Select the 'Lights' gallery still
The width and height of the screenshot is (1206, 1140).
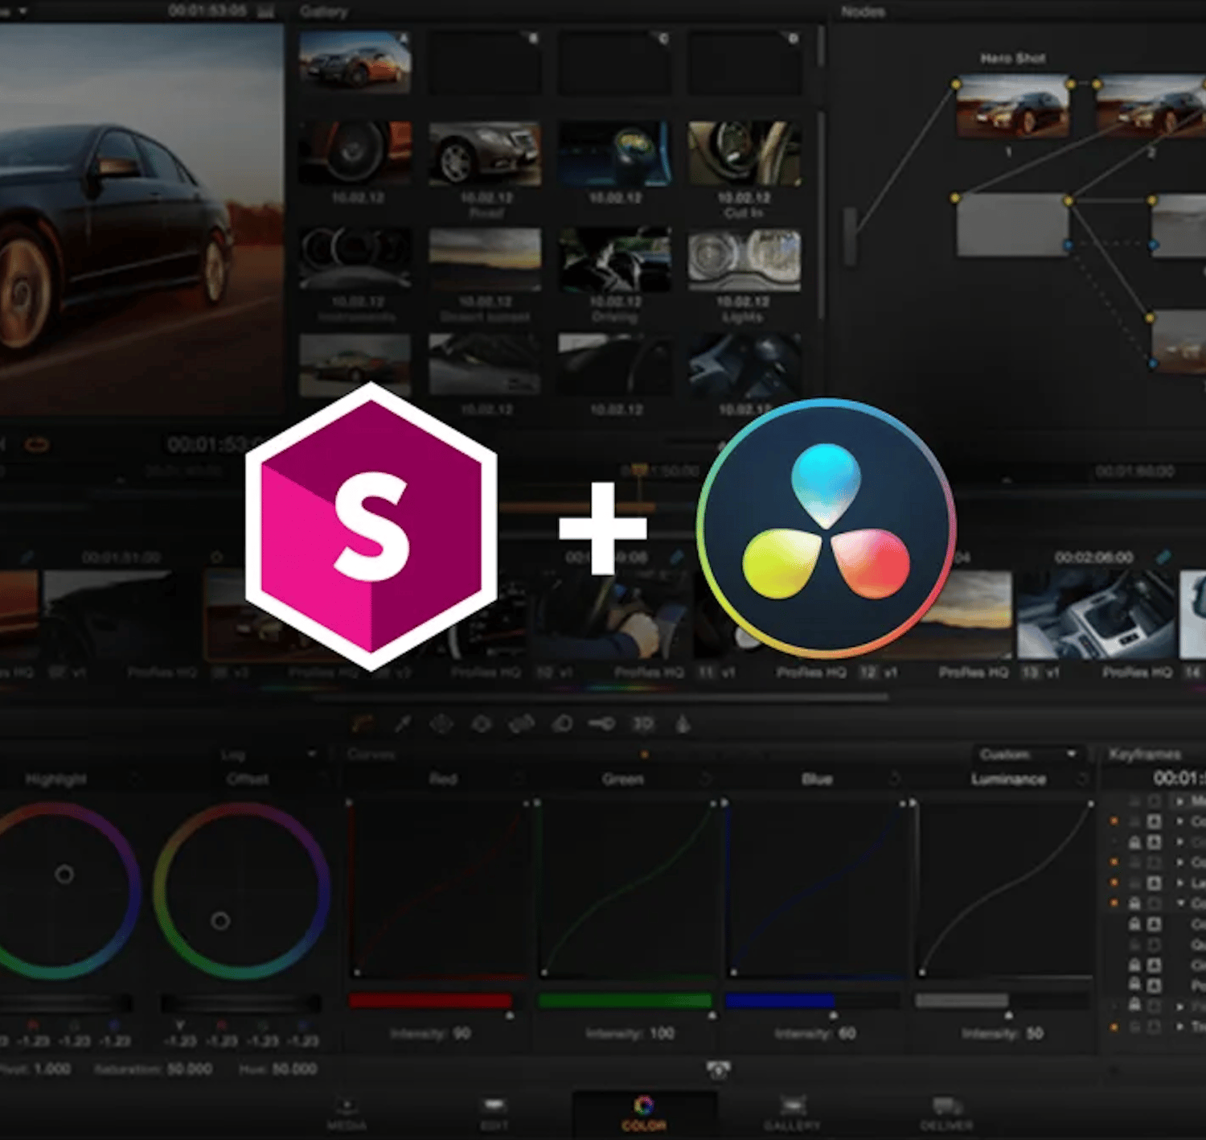745,260
